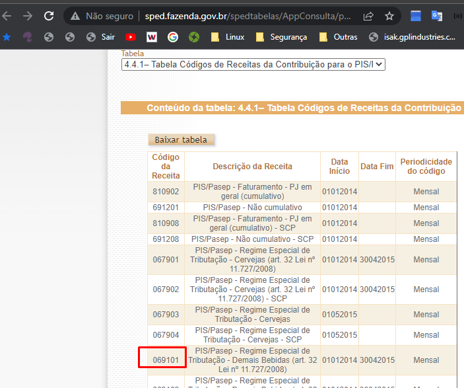Click description Regime Especial Cervejas - SCP for 067904
The width and height of the screenshot is (464, 388).
[252, 335]
